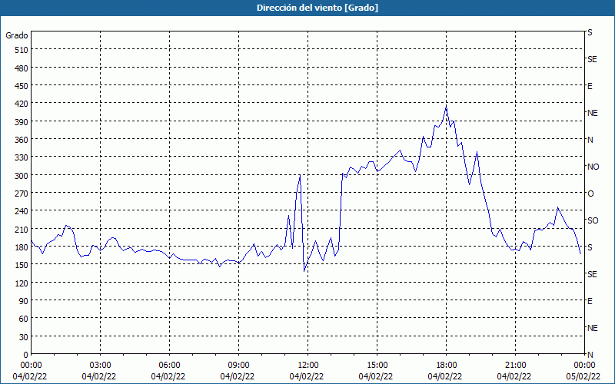The width and height of the screenshot is (615, 384).
Task: Click the 15:00 time axis label
Action: pyautogui.click(x=377, y=366)
